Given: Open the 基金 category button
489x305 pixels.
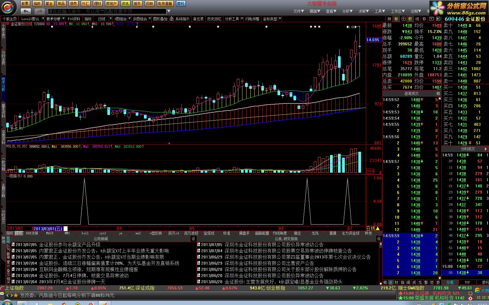Looking at the screenshot, I should point(49,4).
